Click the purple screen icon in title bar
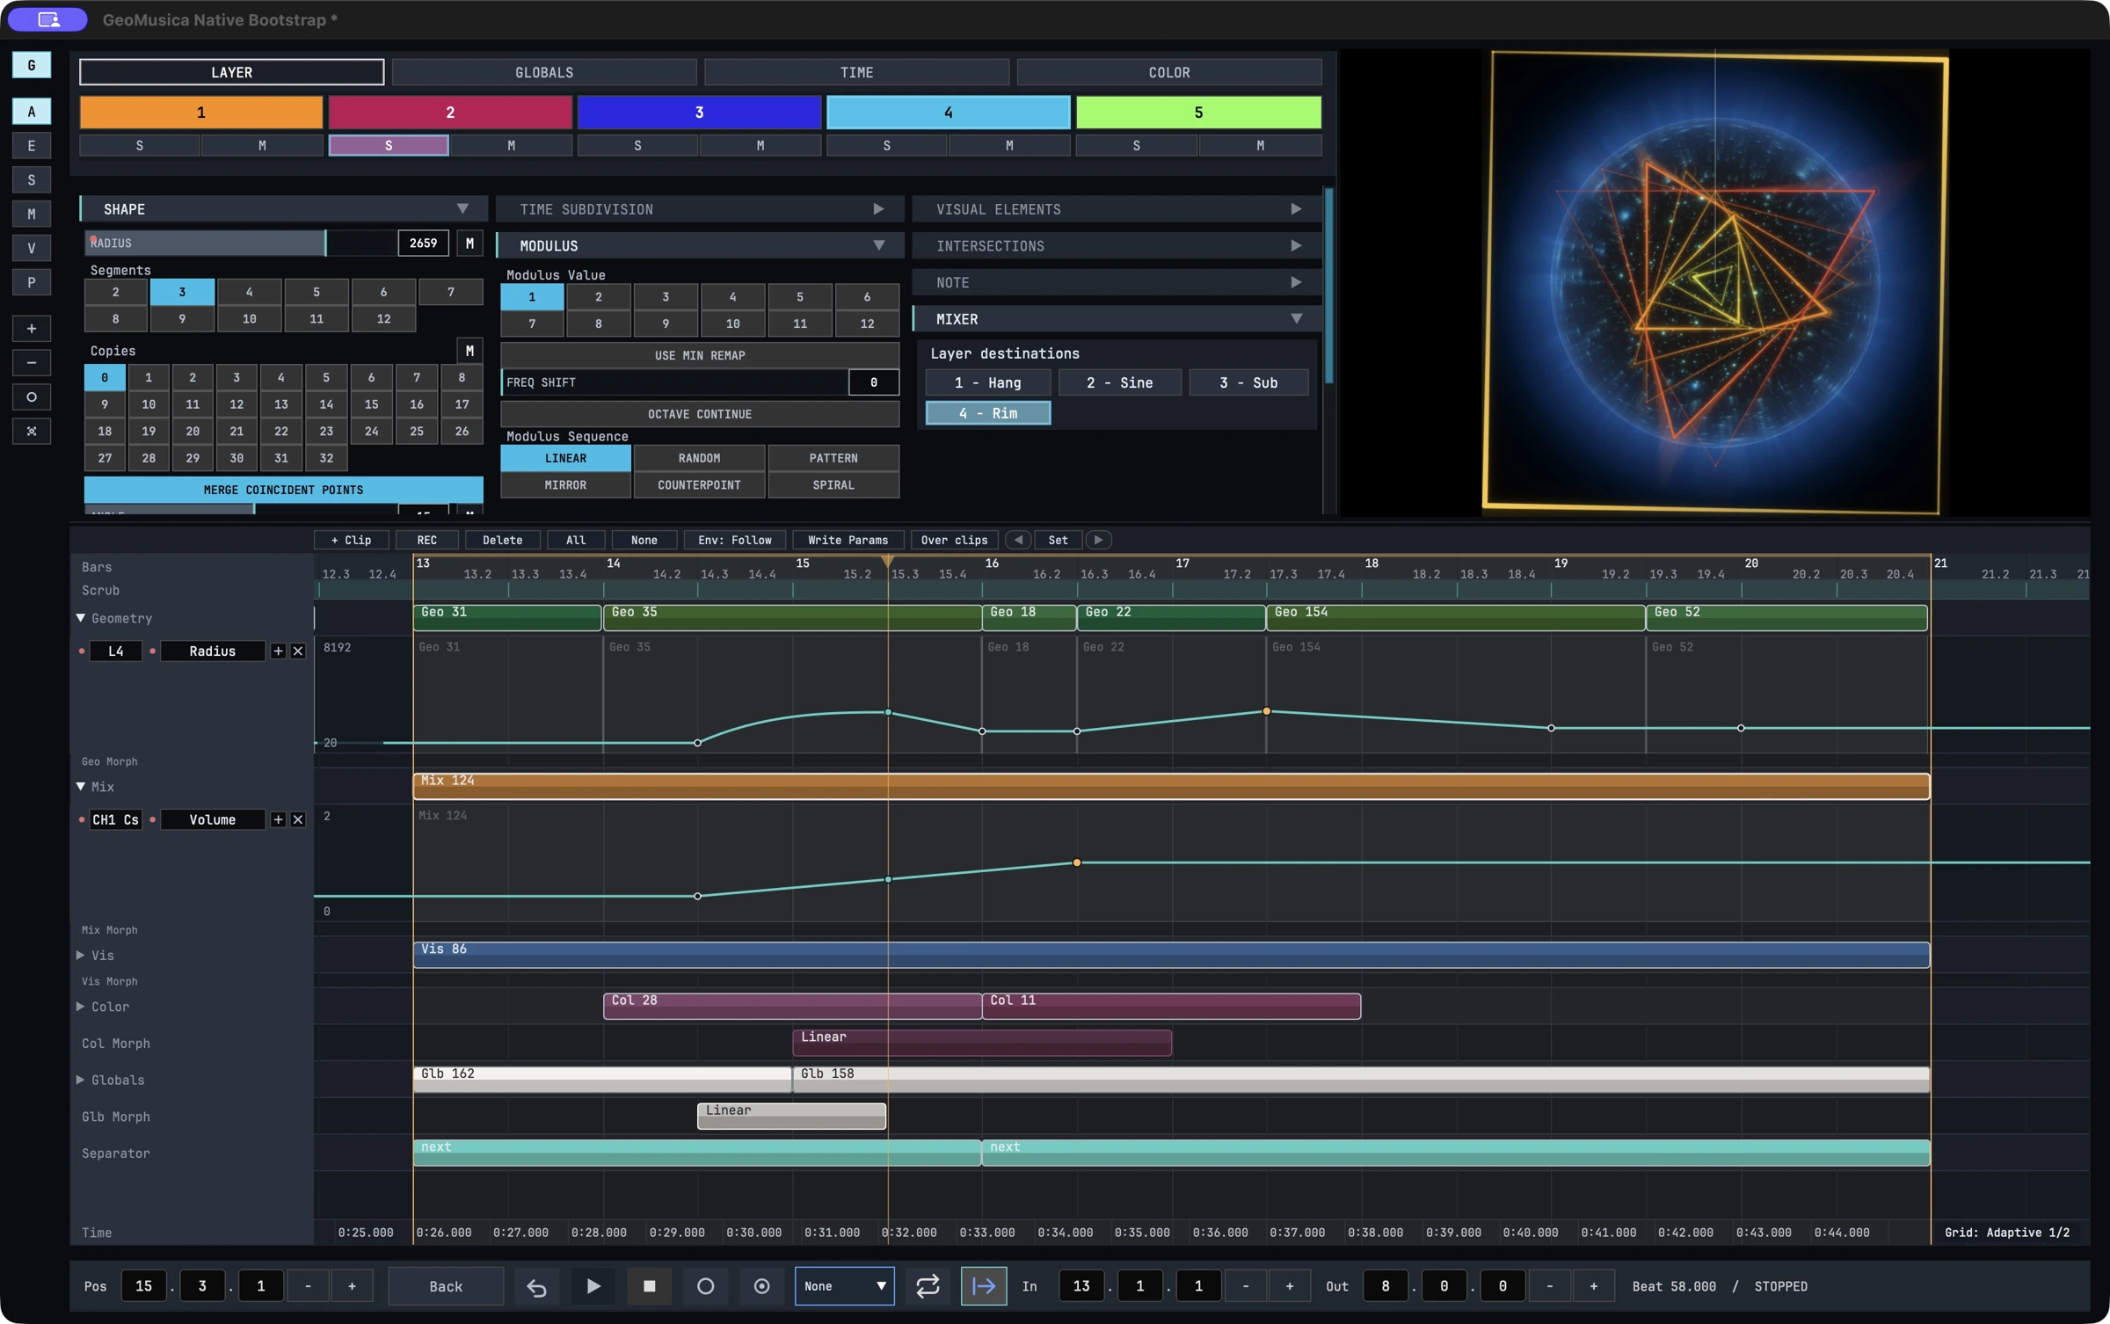 coord(47,19)
